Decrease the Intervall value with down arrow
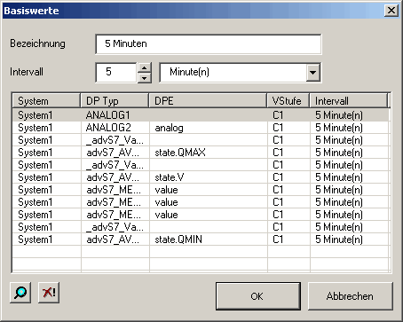The width and height of the screenshot is (403, 322). click(145, 78)
